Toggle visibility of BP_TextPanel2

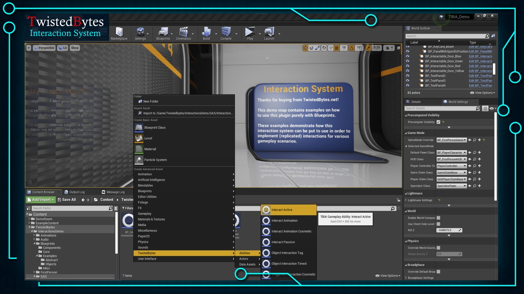pyautogui.click(x=407, y=76)
